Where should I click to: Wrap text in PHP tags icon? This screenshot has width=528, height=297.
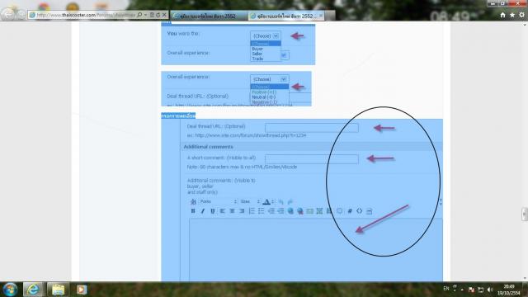[x=369, y=211]
